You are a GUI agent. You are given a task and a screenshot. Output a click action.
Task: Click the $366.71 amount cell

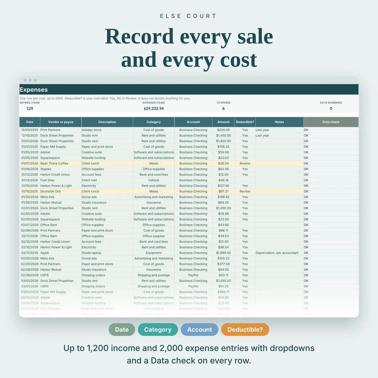(x=223, y=292)
